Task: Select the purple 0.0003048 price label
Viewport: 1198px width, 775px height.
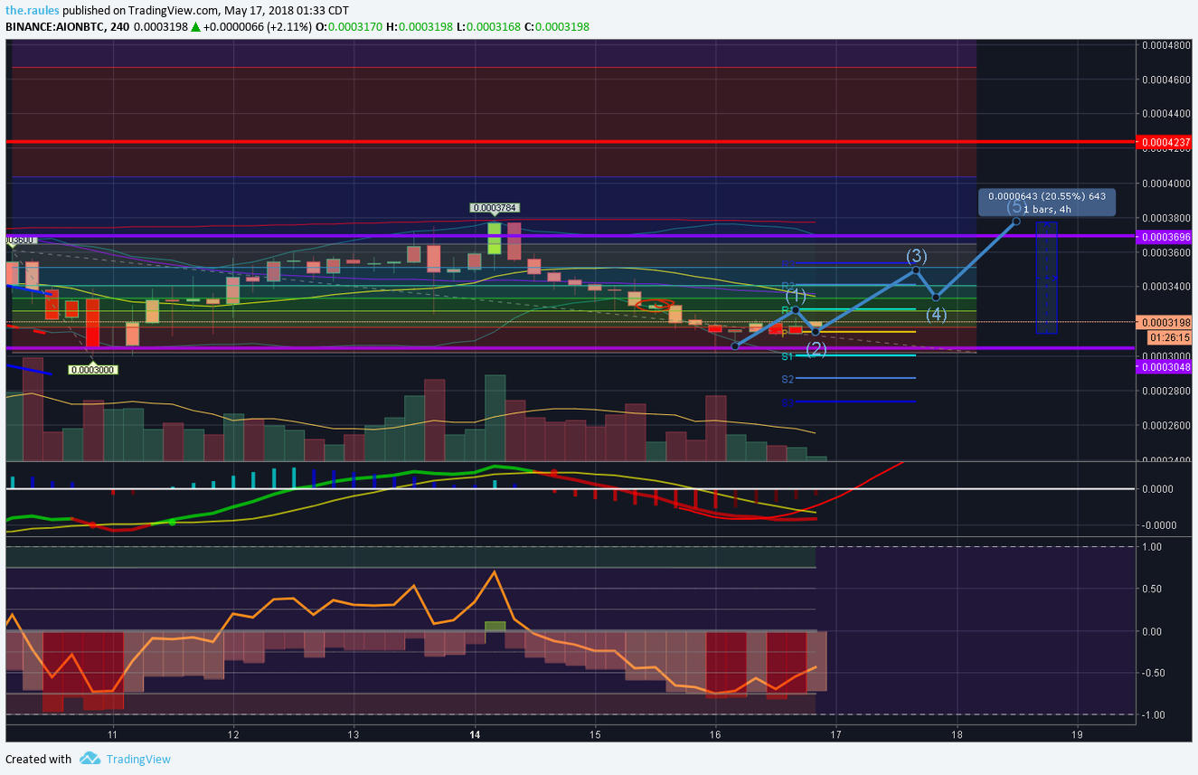Action: click(1165, 366)
